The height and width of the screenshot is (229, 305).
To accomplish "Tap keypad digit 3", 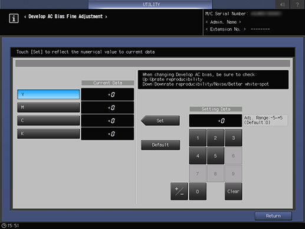I will [234, 138].
